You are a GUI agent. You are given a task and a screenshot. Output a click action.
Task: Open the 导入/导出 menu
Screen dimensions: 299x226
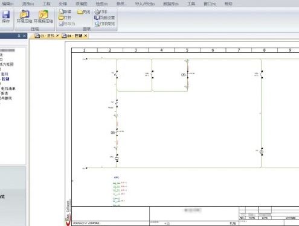[145, 4]
